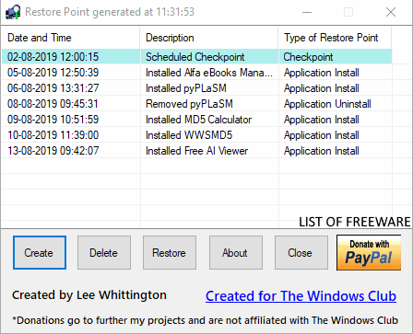
Task: Open the About dialog button
Action: (236, 253)
